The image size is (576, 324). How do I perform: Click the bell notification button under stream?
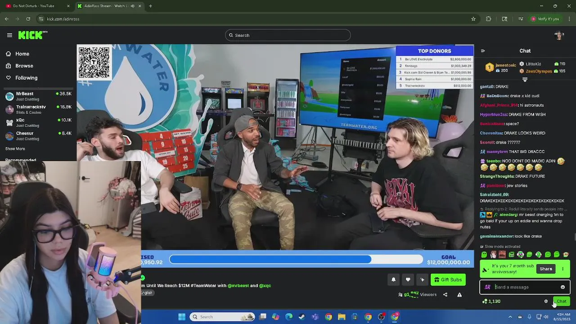pos(393,280)
